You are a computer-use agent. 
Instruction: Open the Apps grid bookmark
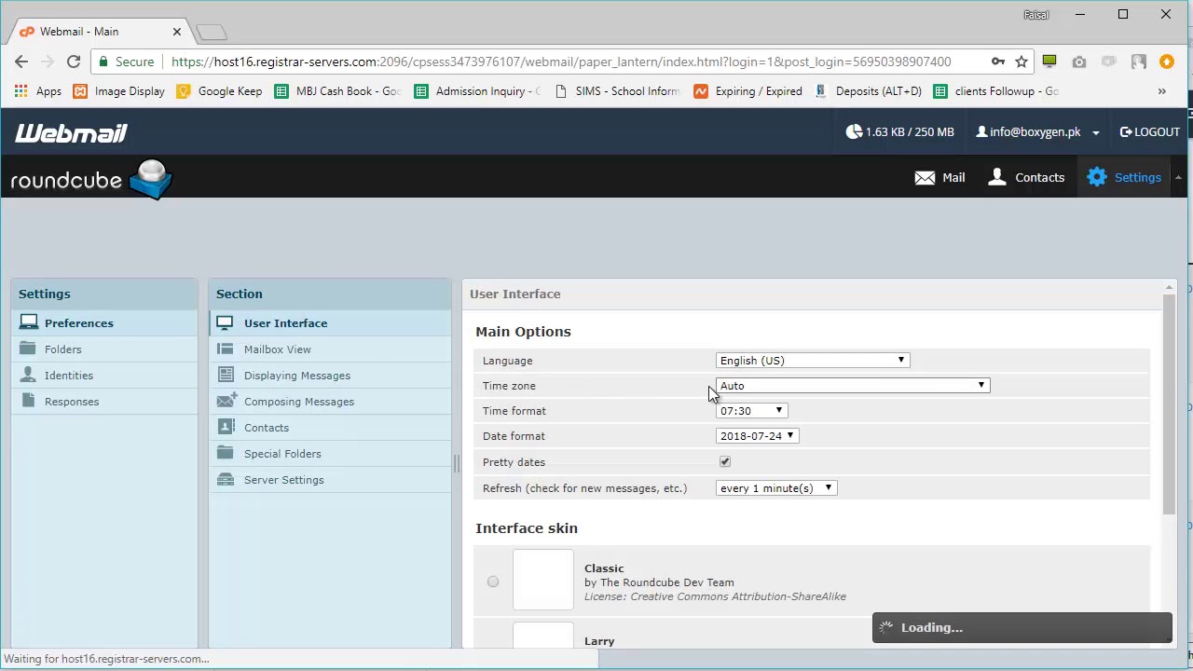pyautogui.click(x=38, y=91)
